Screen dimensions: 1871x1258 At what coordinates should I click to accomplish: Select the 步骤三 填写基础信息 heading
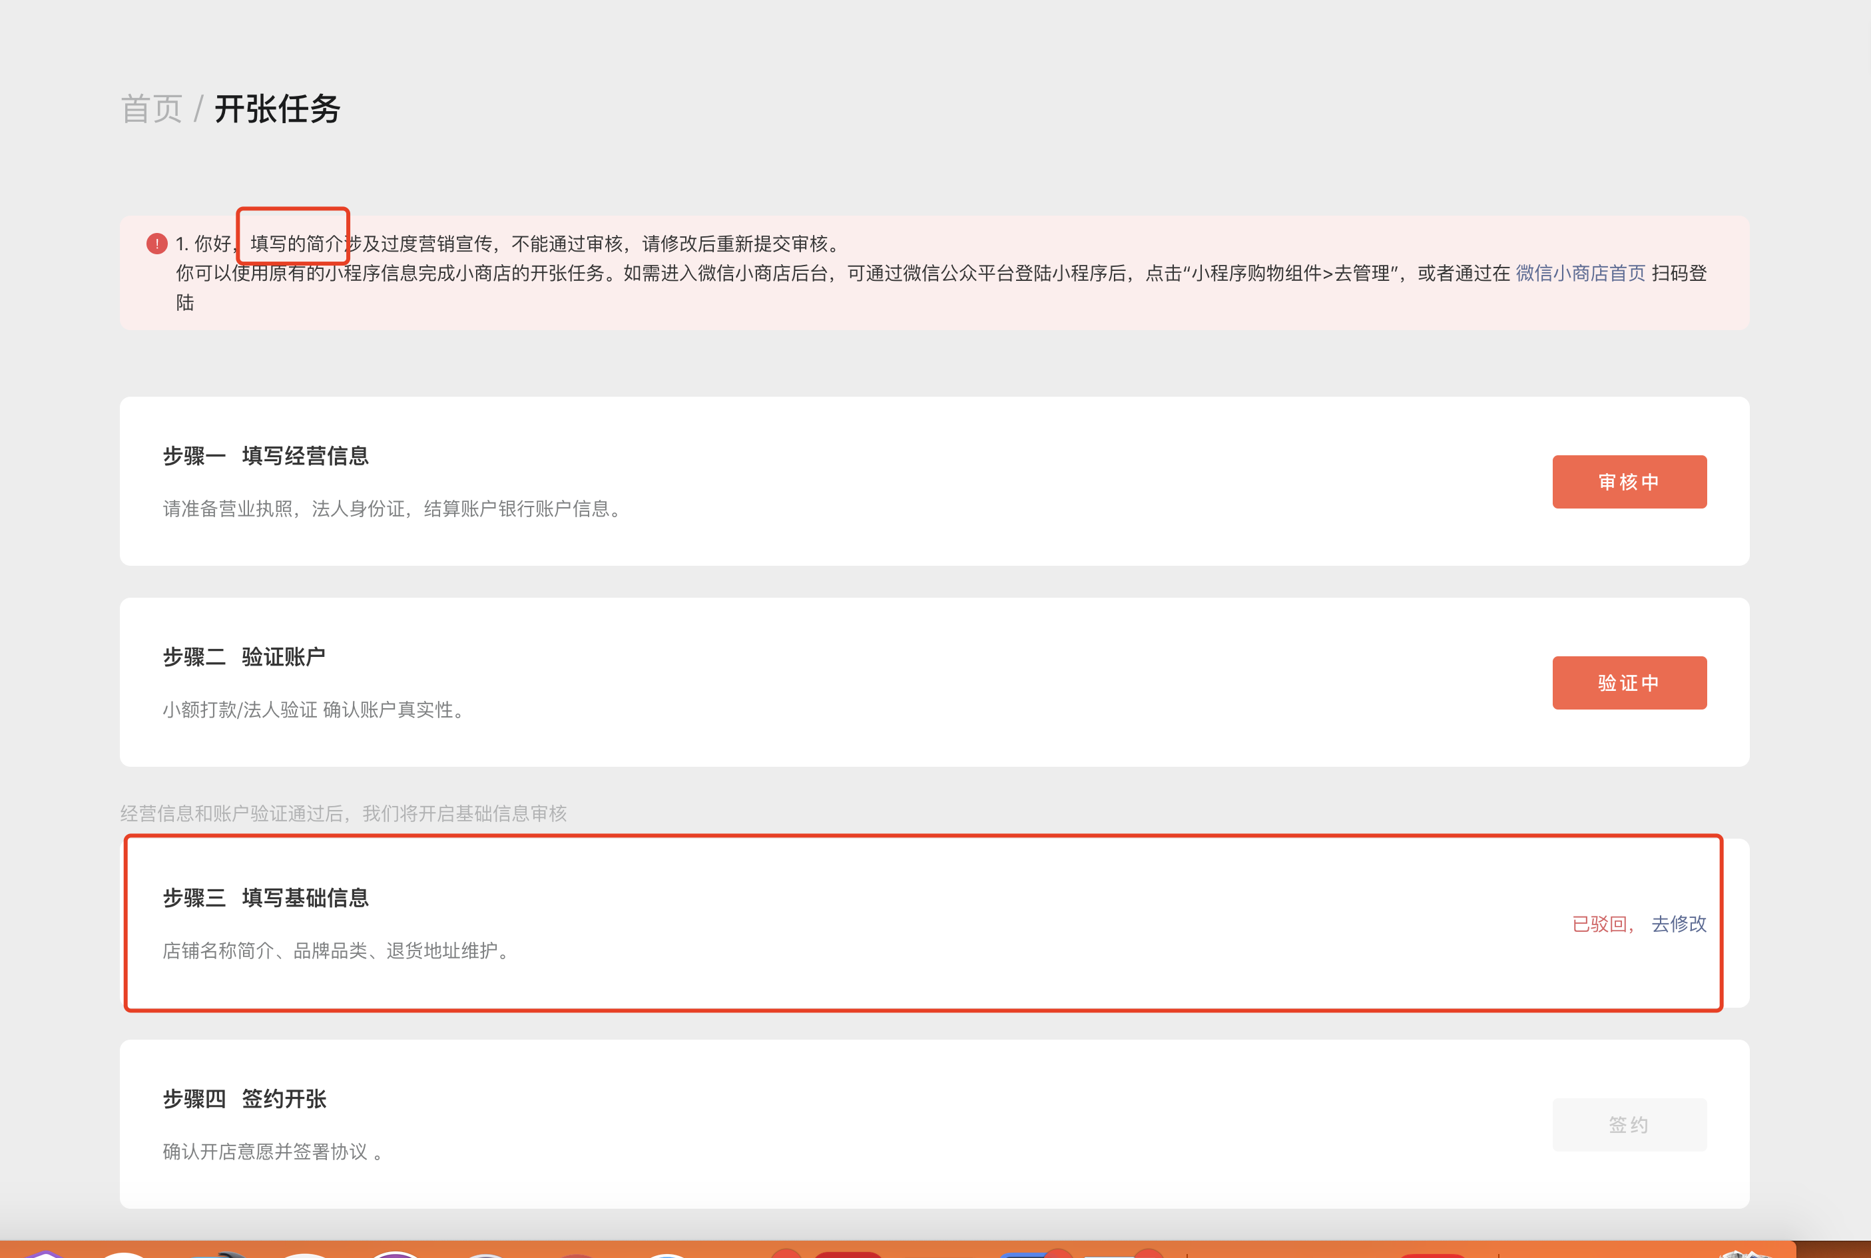coord(266,898)
